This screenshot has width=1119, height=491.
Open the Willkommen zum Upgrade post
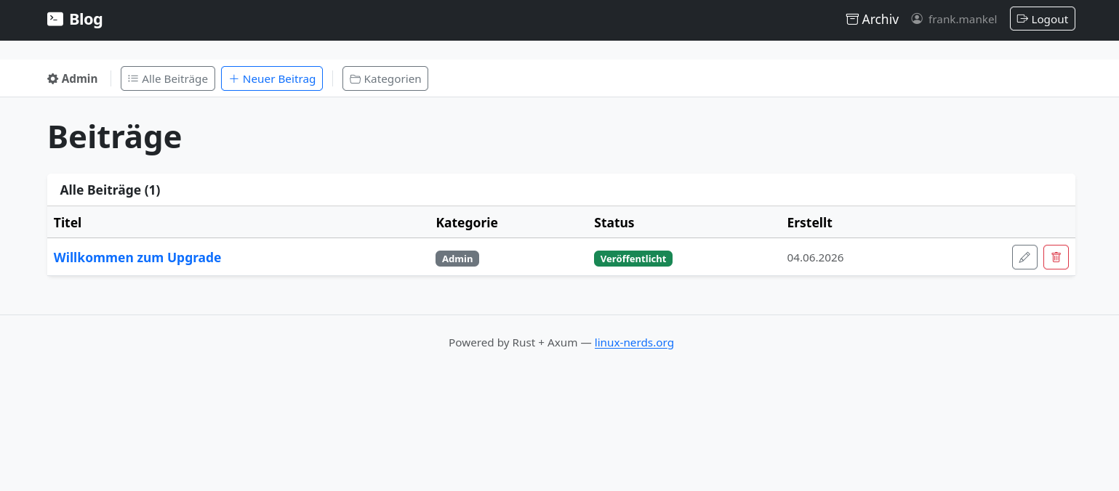137,257
